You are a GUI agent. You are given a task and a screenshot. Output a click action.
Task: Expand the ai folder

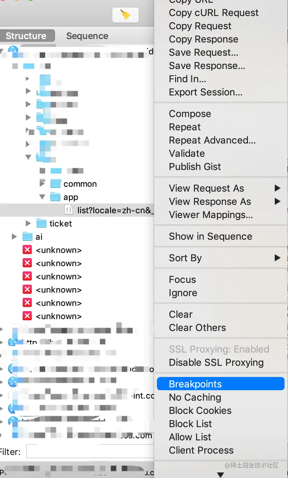coord(14,237)
